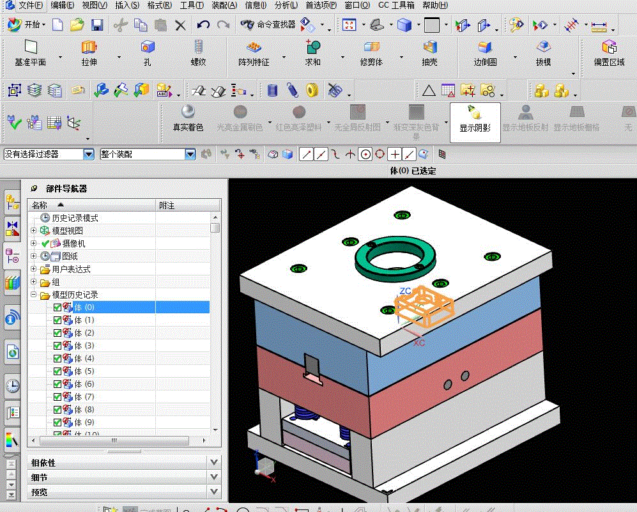The image size is (637, 512).
Task: Click the delete X icon
Action: click(x=180, y=26)
